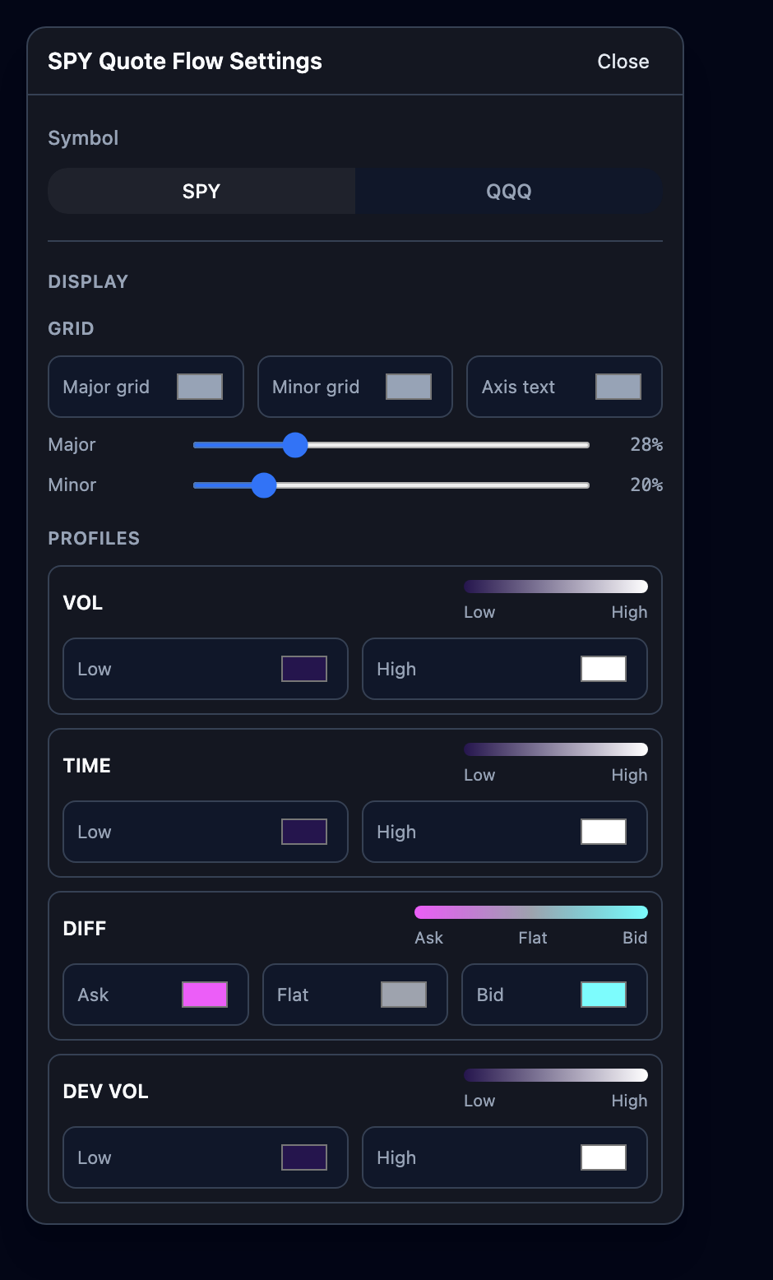Click the Major opacity slider handle

click(x=295, y=445)
